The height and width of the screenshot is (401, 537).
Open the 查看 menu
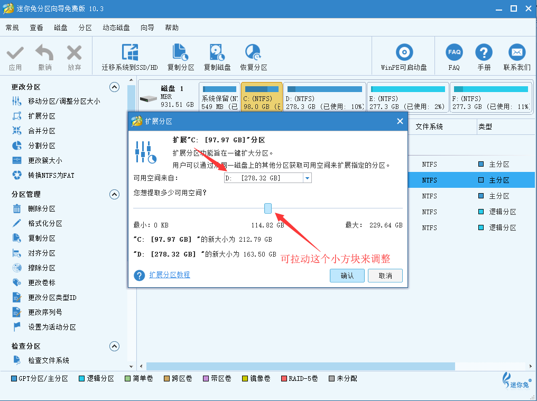36,28
